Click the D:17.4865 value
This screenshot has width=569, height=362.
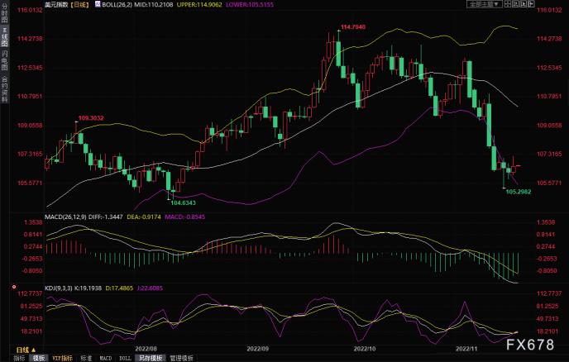(x=119, y=288)
